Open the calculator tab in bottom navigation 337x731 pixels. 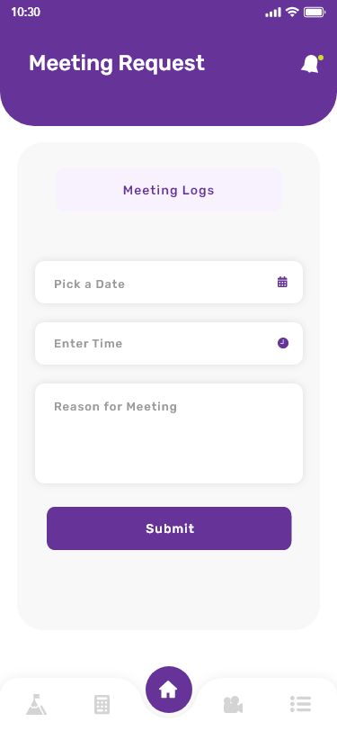coord(102,704)
